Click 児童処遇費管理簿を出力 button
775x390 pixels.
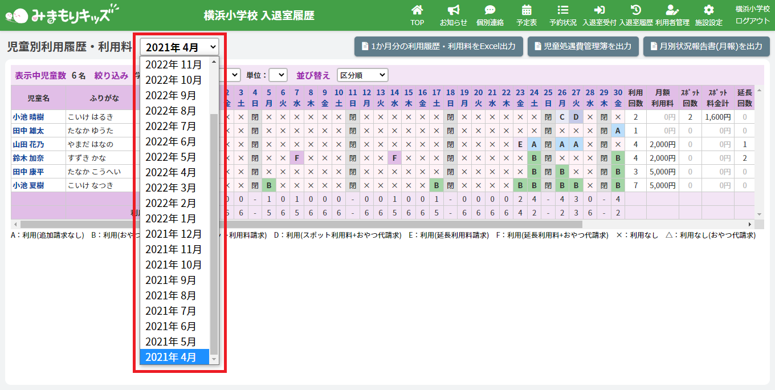pos(582,47)
